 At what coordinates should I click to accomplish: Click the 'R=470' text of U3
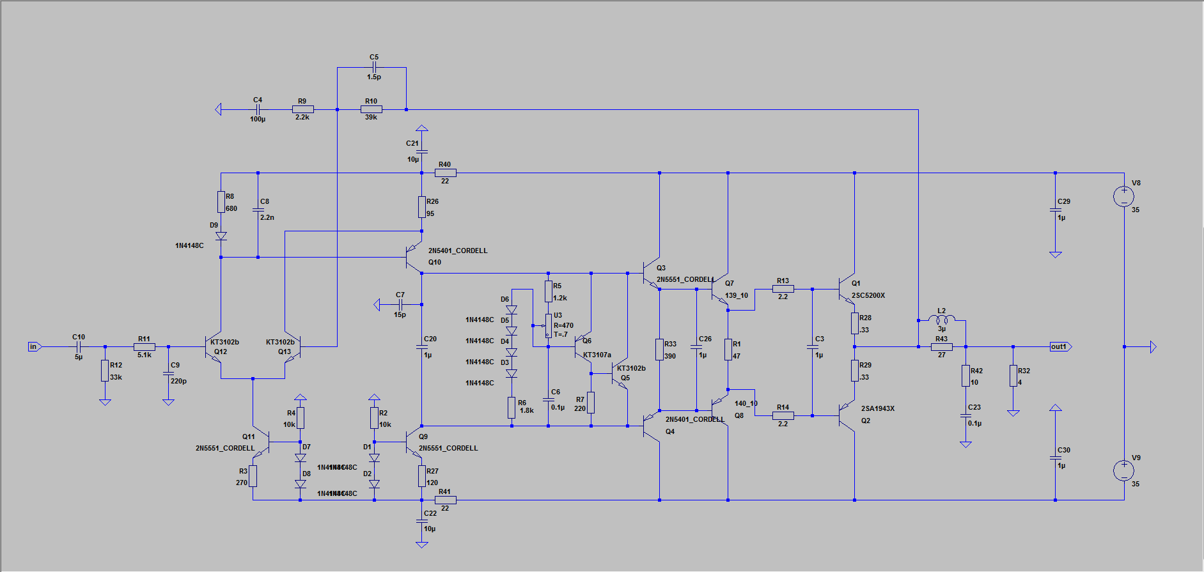pos(564,326)
